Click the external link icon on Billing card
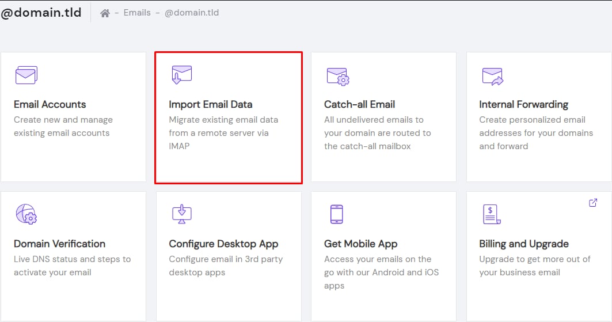The image size is (612, 322). pyautogui.click(x=593, y=203)
